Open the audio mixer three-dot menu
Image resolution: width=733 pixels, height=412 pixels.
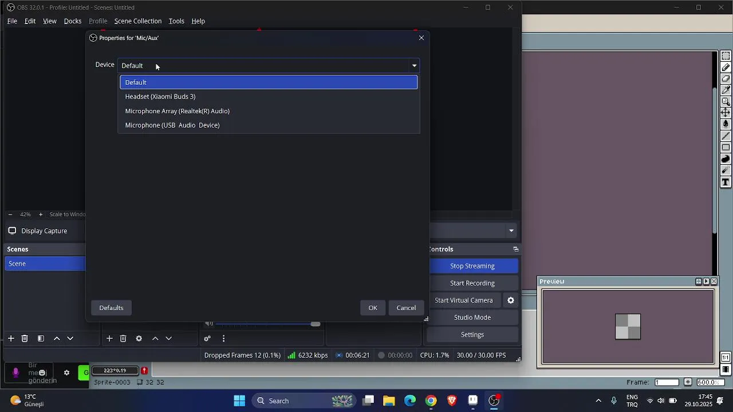click(223, 339)
